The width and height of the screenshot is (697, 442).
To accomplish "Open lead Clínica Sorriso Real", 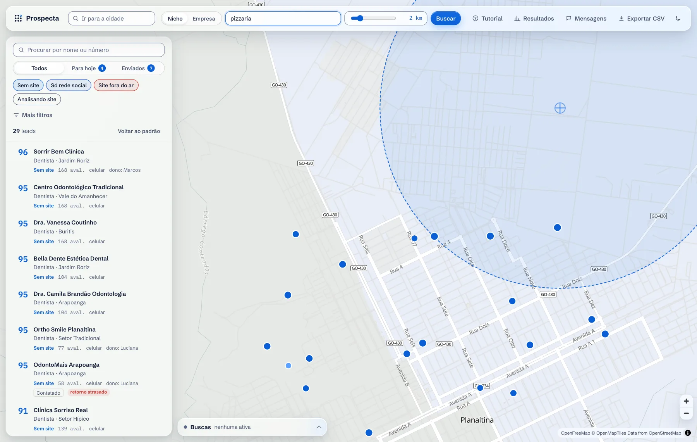I will click(x=89, y=419).
